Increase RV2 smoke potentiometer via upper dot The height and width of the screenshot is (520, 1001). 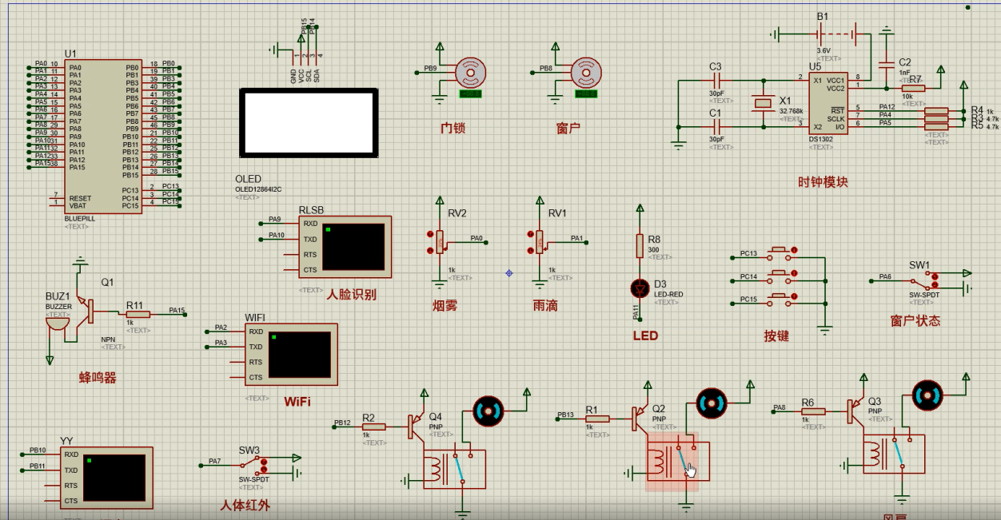pos(430,234)
